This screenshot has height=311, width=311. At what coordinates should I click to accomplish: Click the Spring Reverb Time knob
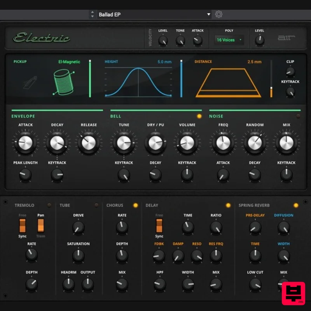coord(255,255)
